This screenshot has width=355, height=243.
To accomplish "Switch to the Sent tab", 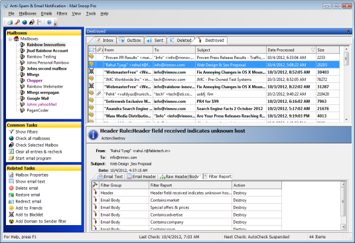I will [155, 40].
